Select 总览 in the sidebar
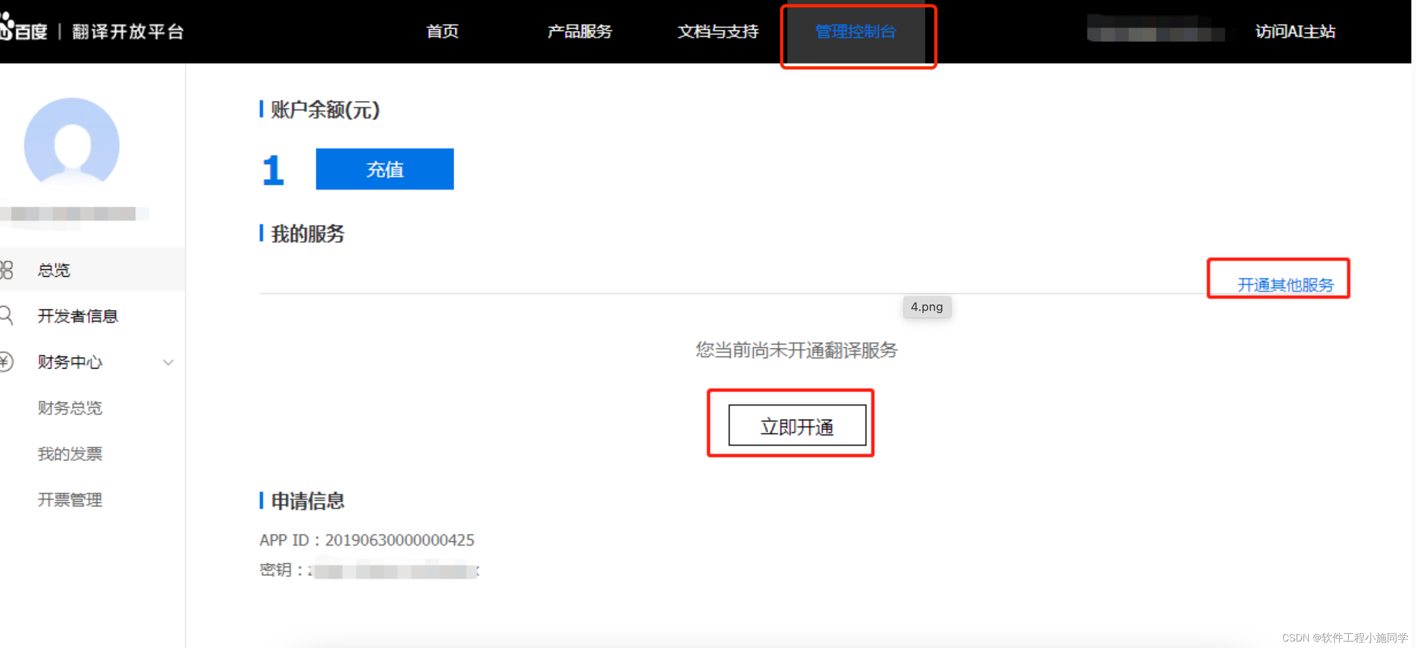1416x648 pixels. (x=54, y=270)
